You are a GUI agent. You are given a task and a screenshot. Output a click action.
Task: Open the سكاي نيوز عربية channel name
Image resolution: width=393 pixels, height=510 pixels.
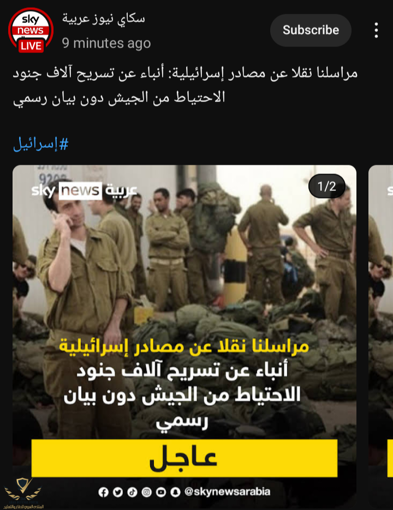[x=104, y=18]
